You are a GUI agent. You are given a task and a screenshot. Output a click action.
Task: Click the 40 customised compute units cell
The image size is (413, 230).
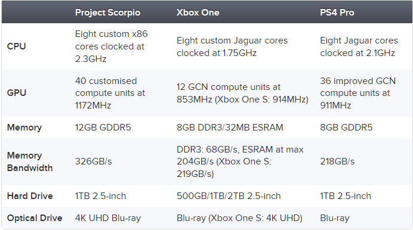point(110,93)
